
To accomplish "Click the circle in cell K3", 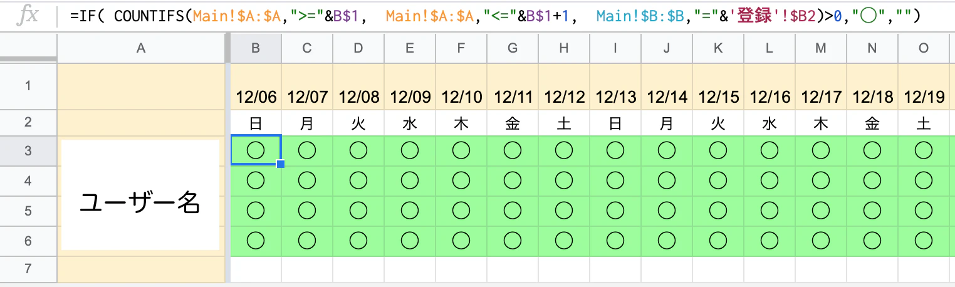I will [x=718, y=150].
